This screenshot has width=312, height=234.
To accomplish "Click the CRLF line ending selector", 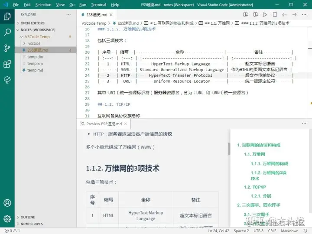I will [272, 231].
